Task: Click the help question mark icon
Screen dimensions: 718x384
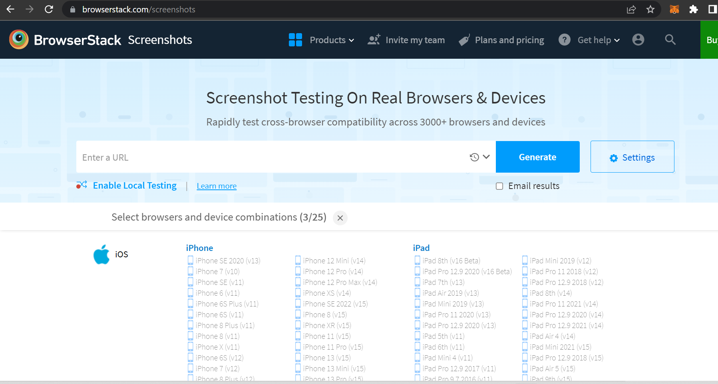Action: (x=565, y=40)
